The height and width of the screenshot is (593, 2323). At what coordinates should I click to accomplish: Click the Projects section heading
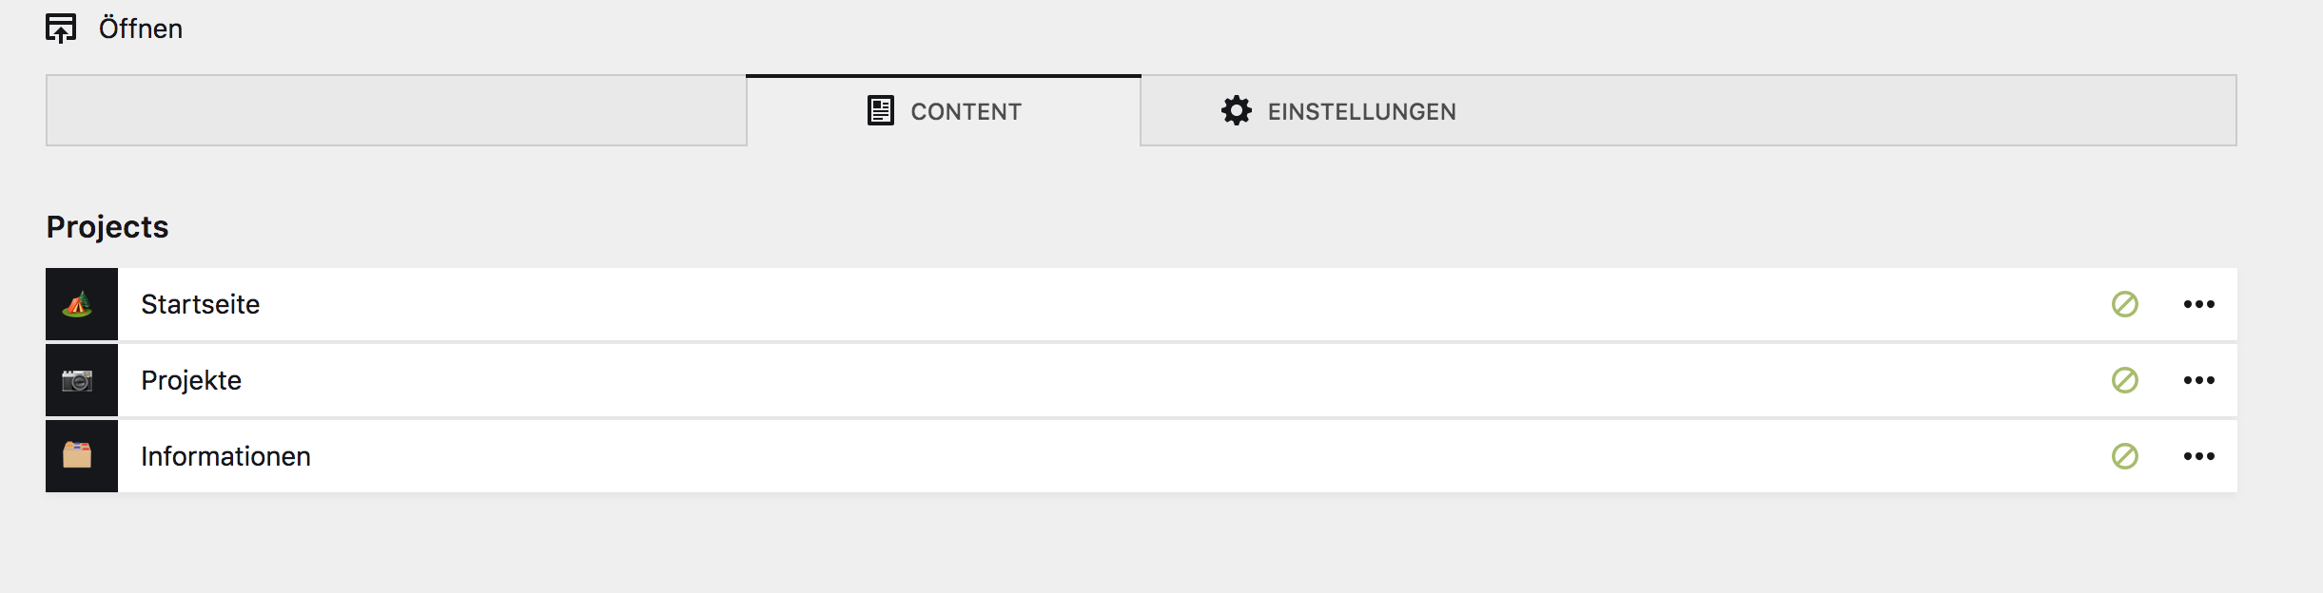click(x=107, y=226)
